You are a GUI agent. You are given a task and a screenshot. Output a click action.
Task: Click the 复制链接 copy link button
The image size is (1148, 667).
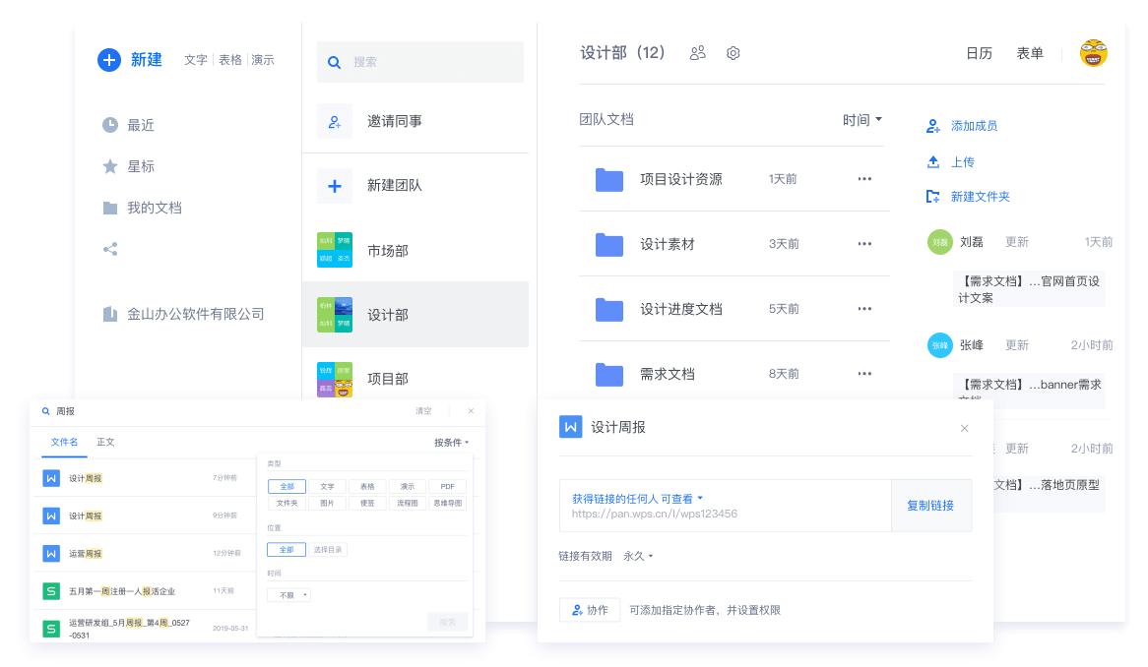[931, 505]
